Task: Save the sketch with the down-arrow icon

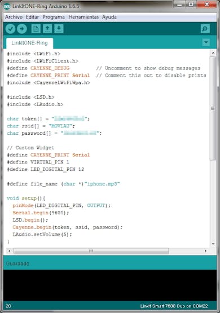Action: click(x=59, y=29)
